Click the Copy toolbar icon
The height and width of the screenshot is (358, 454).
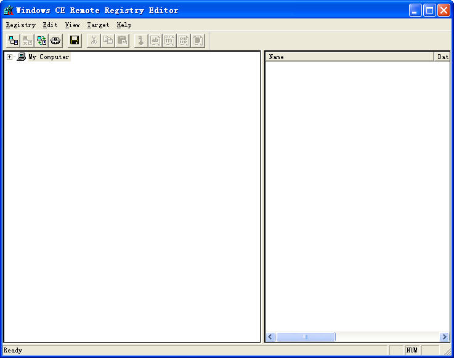pyautogui.click(x=108, y=41)
